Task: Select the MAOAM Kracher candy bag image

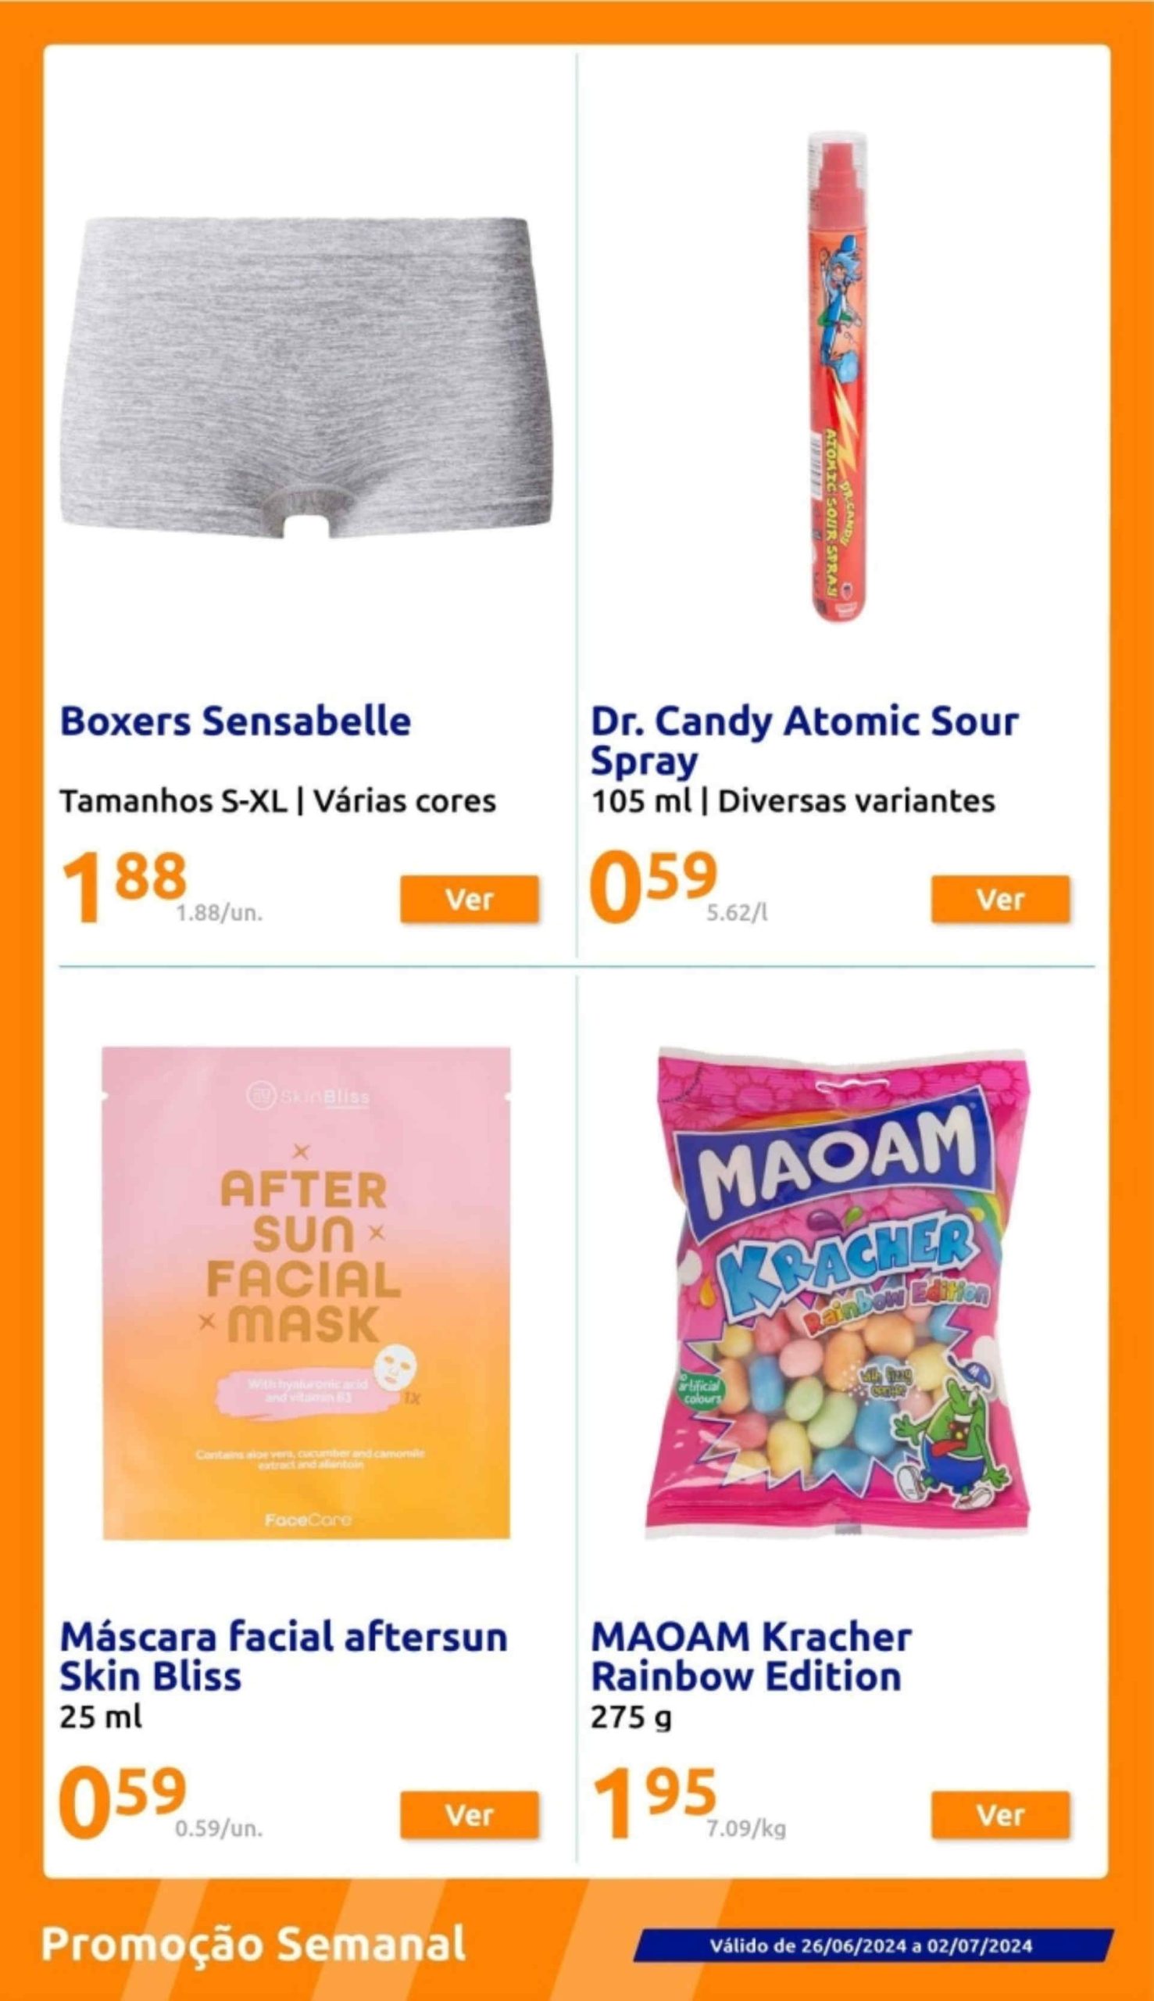Action: [838, 1293]
